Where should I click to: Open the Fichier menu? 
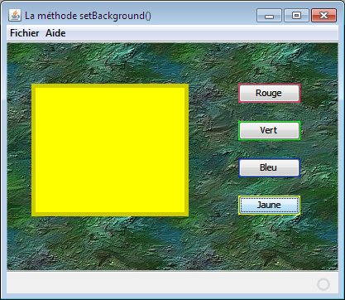[x=25, y=33]
